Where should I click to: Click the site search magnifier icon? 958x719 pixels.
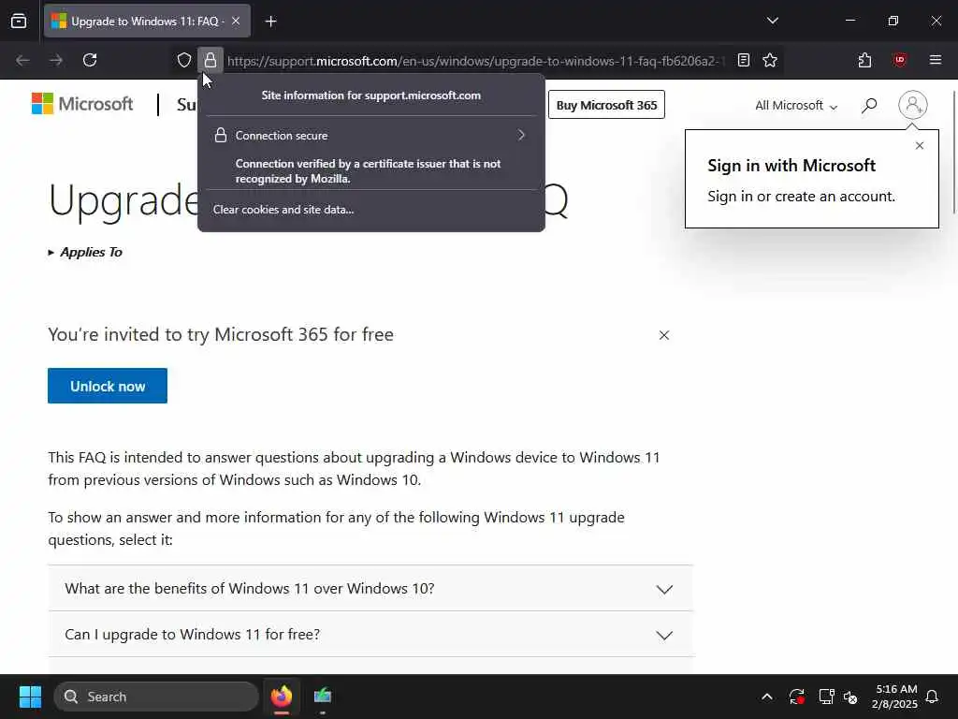(869, 105)
